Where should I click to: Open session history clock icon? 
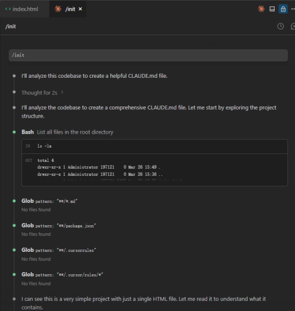tap(280, 26)
